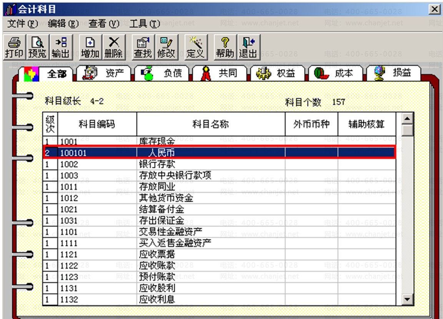Click the 辅助核算 column header
The image size is (443, 319).
[x=367, y=124]
